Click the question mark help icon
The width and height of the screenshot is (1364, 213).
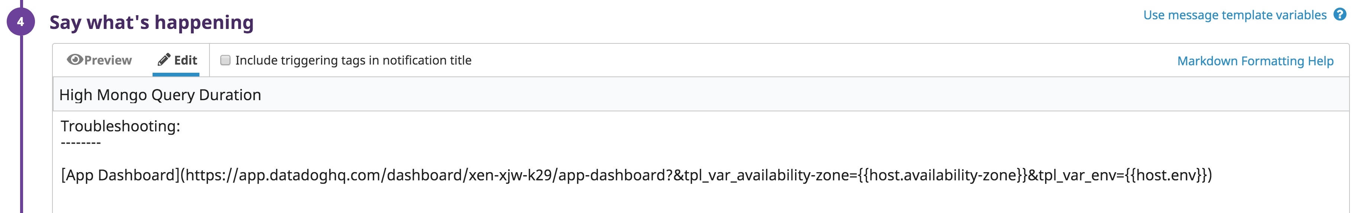click(1340, 15)
